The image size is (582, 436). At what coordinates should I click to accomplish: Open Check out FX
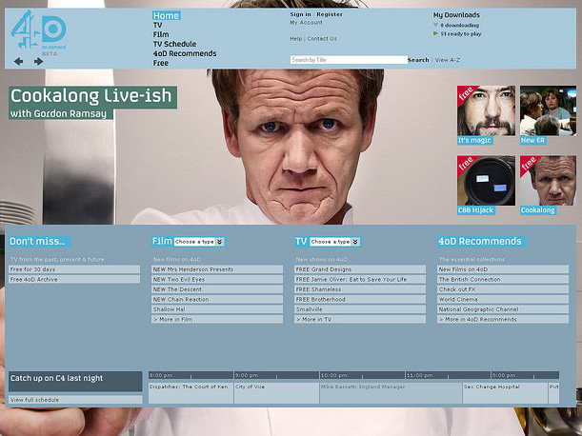[x=503, y=289]
